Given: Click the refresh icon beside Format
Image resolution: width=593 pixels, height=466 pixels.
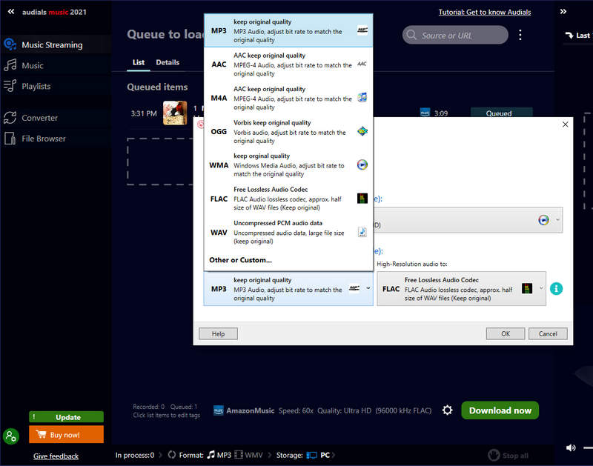Looking at the screenshot, I should (172, 455).
